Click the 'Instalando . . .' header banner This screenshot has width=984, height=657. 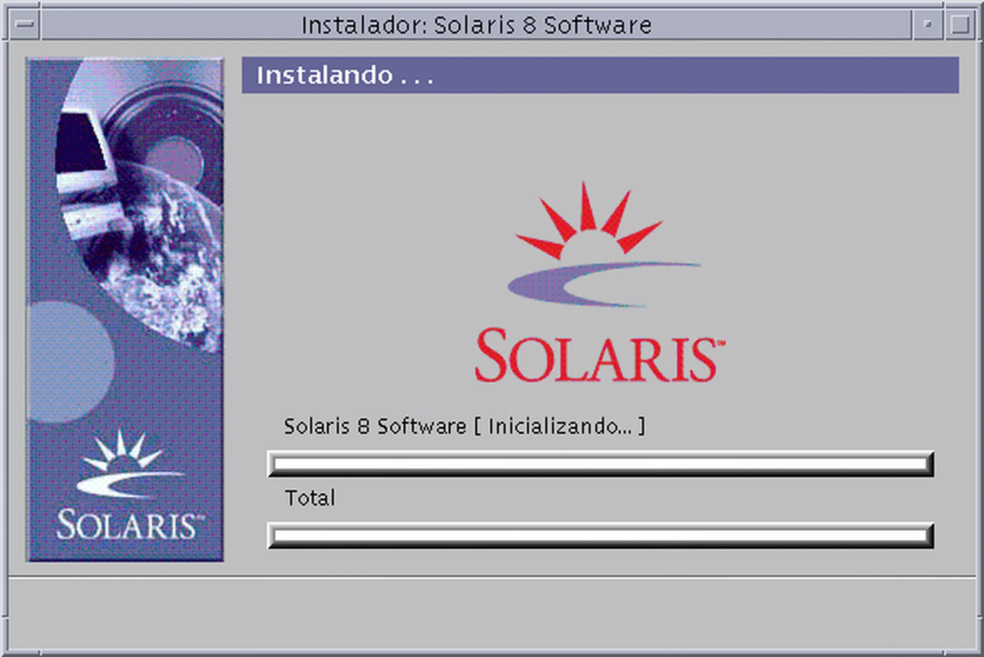[x=600, y=75]
